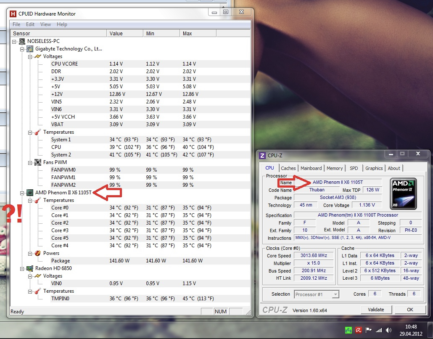The image size is (433, 339).
Task: Click the AMD Phenom Temperatures thermometer icon
Action: tap(38, 200)
